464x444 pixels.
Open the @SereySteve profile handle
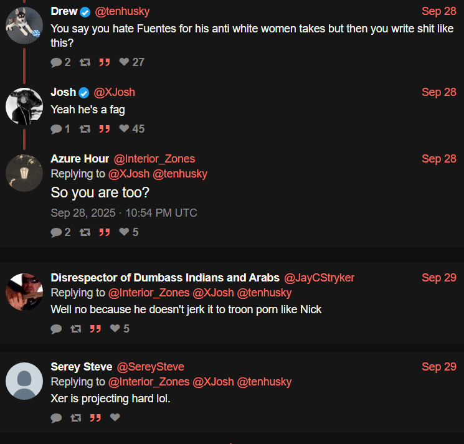click(x=150, y=367)
